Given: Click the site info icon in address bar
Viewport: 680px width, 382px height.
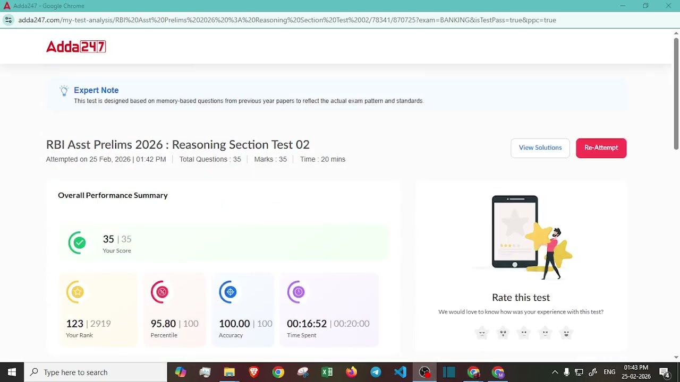Looking at the screenshot, I should pyautogui.click(x=8, y=20).
